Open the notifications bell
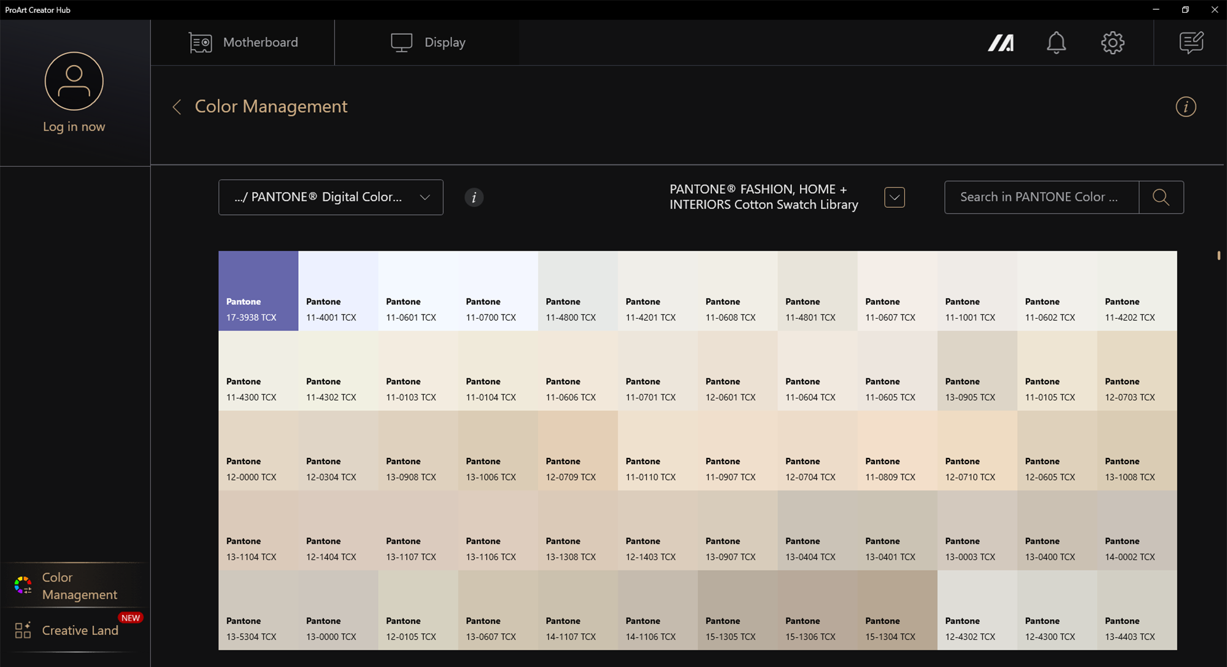This screenshot has height=667, width=1227. (1056, 43)
